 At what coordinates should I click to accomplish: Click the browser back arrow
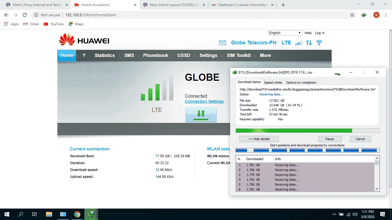(6, 15)
